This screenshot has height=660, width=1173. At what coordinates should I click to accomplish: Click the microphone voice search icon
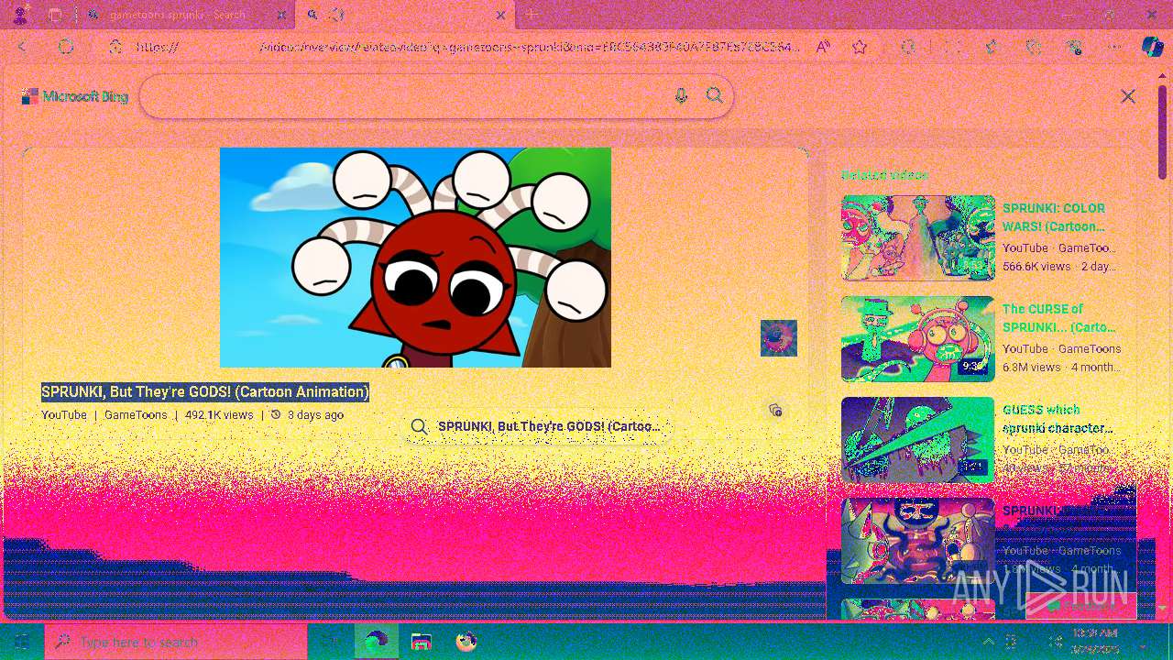click(x=681, y=96)
